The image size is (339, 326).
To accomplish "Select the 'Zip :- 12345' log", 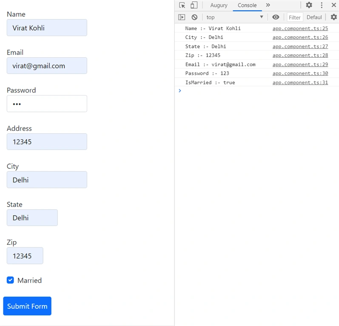I will (202, 56).
